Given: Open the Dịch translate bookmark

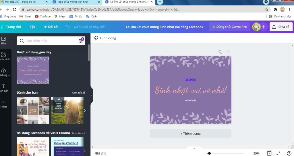Looking at the screenshot, I should click(91, 16).
